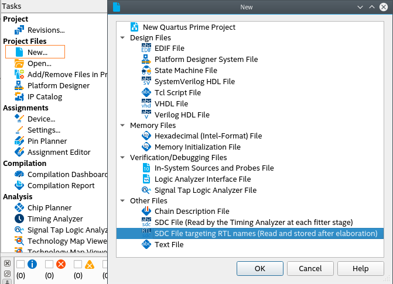Toggle the info messages checkbox
Viewport: 393px width, 284px height.
pos(20,264)
